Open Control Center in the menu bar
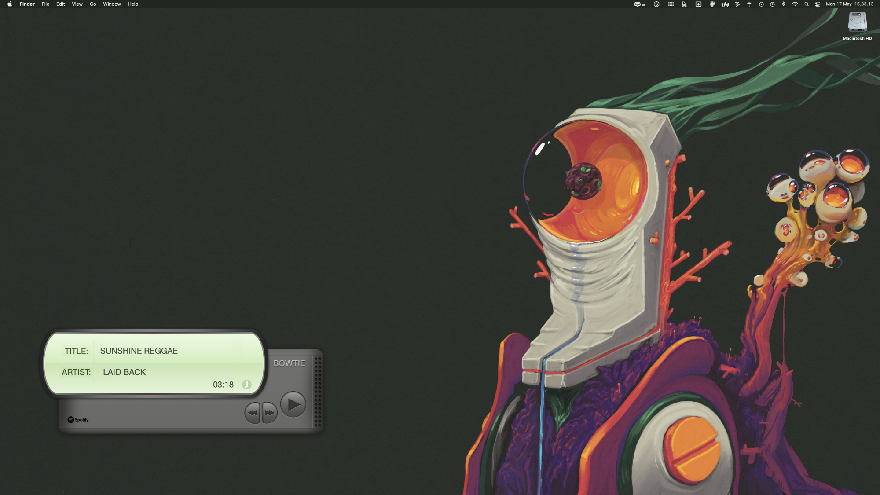Viewport: 880px width, 495px height. point(818,4)
